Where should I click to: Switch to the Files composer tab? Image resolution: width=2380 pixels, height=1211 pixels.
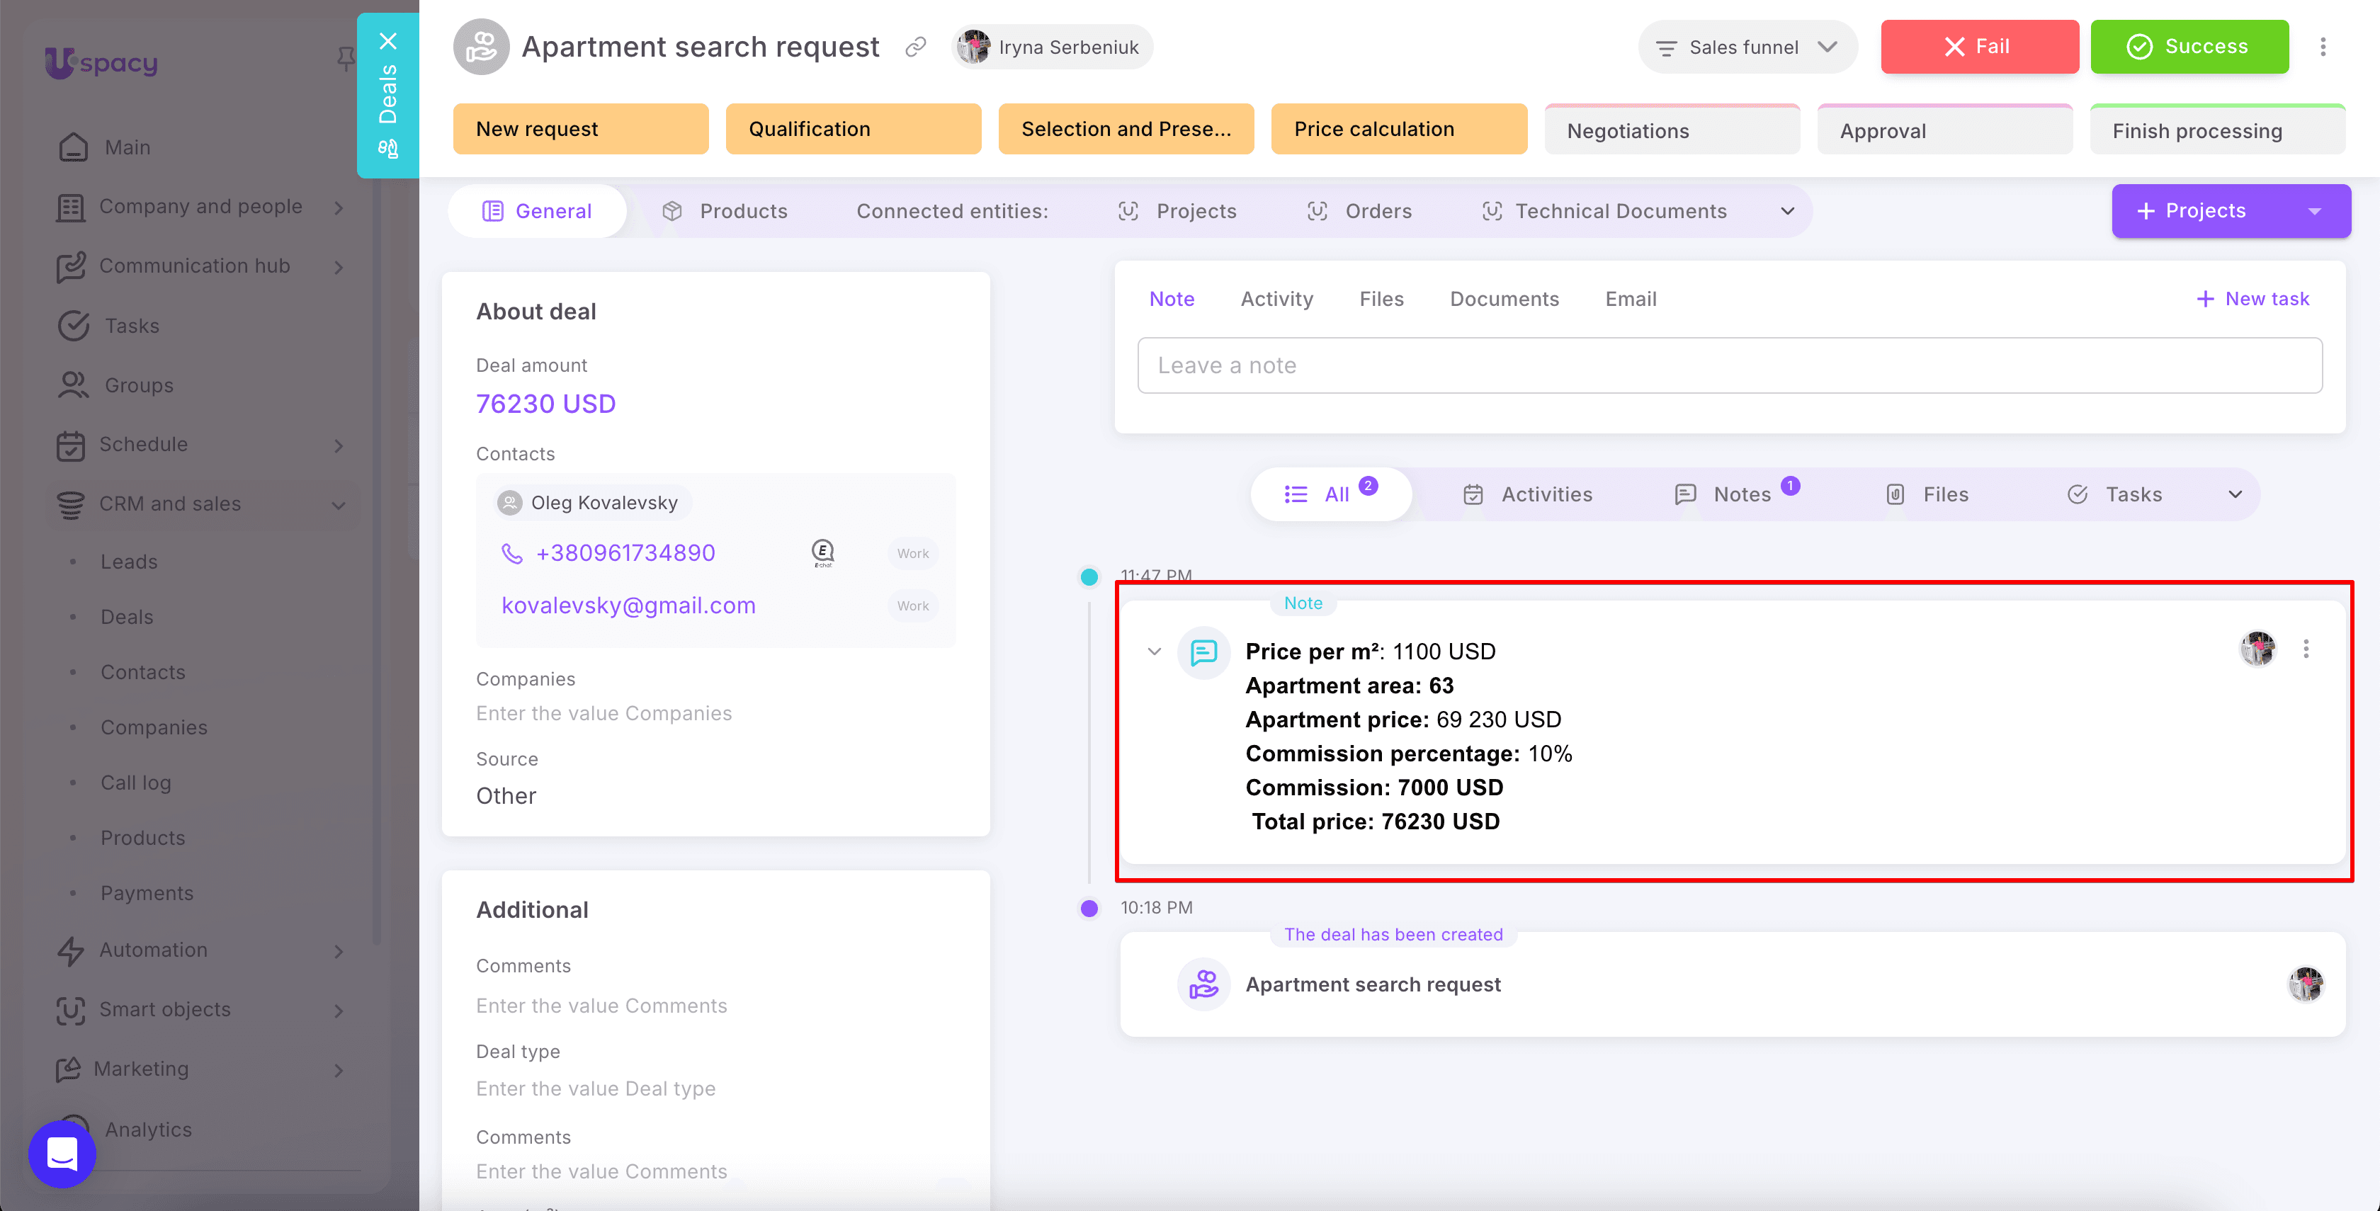click(x=1381, y=300)
